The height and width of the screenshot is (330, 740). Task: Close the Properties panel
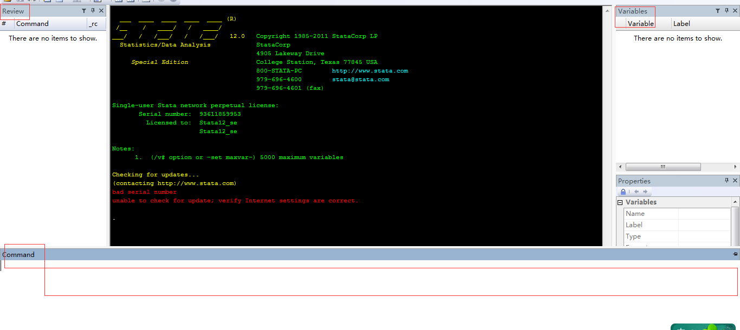tap(735, 181)
